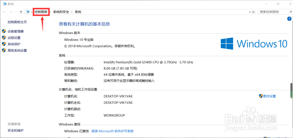The height and width of the screenshot is (138, 293).
Task: Click the search magnifier icon
Action: [290, 12]
